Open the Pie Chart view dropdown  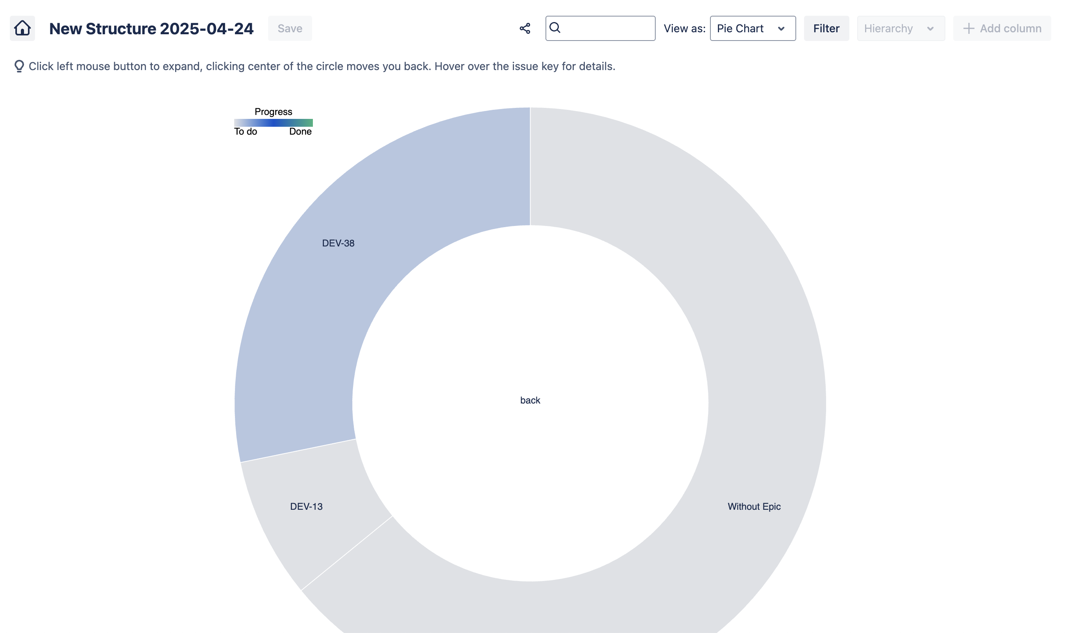click(x=752, y=29)
